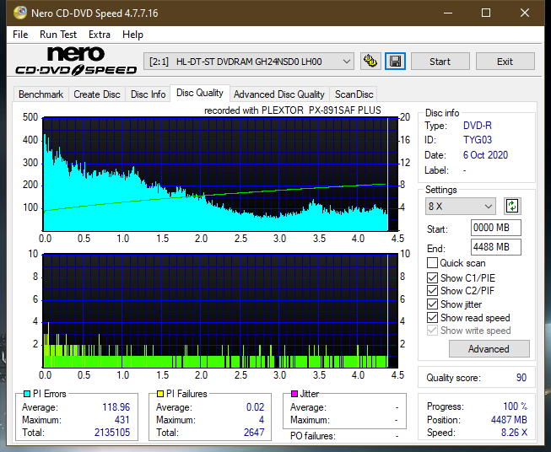The height and width of the screenshot is (452, 551).
Task: Click the PO failures label
Action: tap(312, 436)
